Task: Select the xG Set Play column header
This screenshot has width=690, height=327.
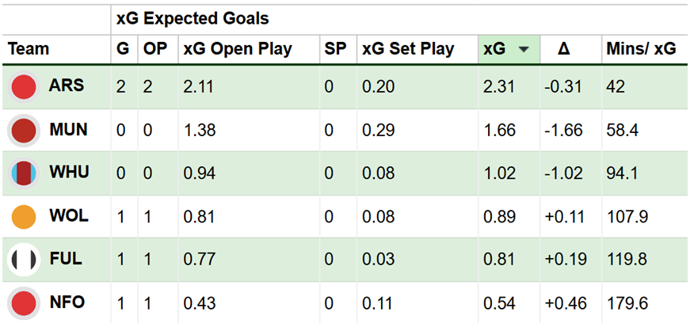Action: (x=408, y=49)
